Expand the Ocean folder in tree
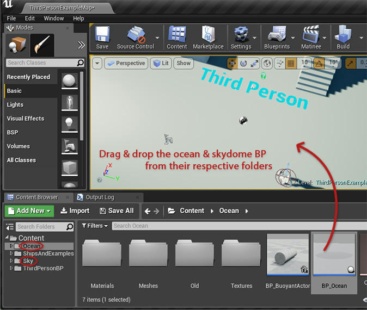 (11, 246)
